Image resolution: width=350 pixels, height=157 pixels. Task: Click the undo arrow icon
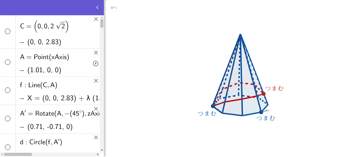click(x=114, y=8)
